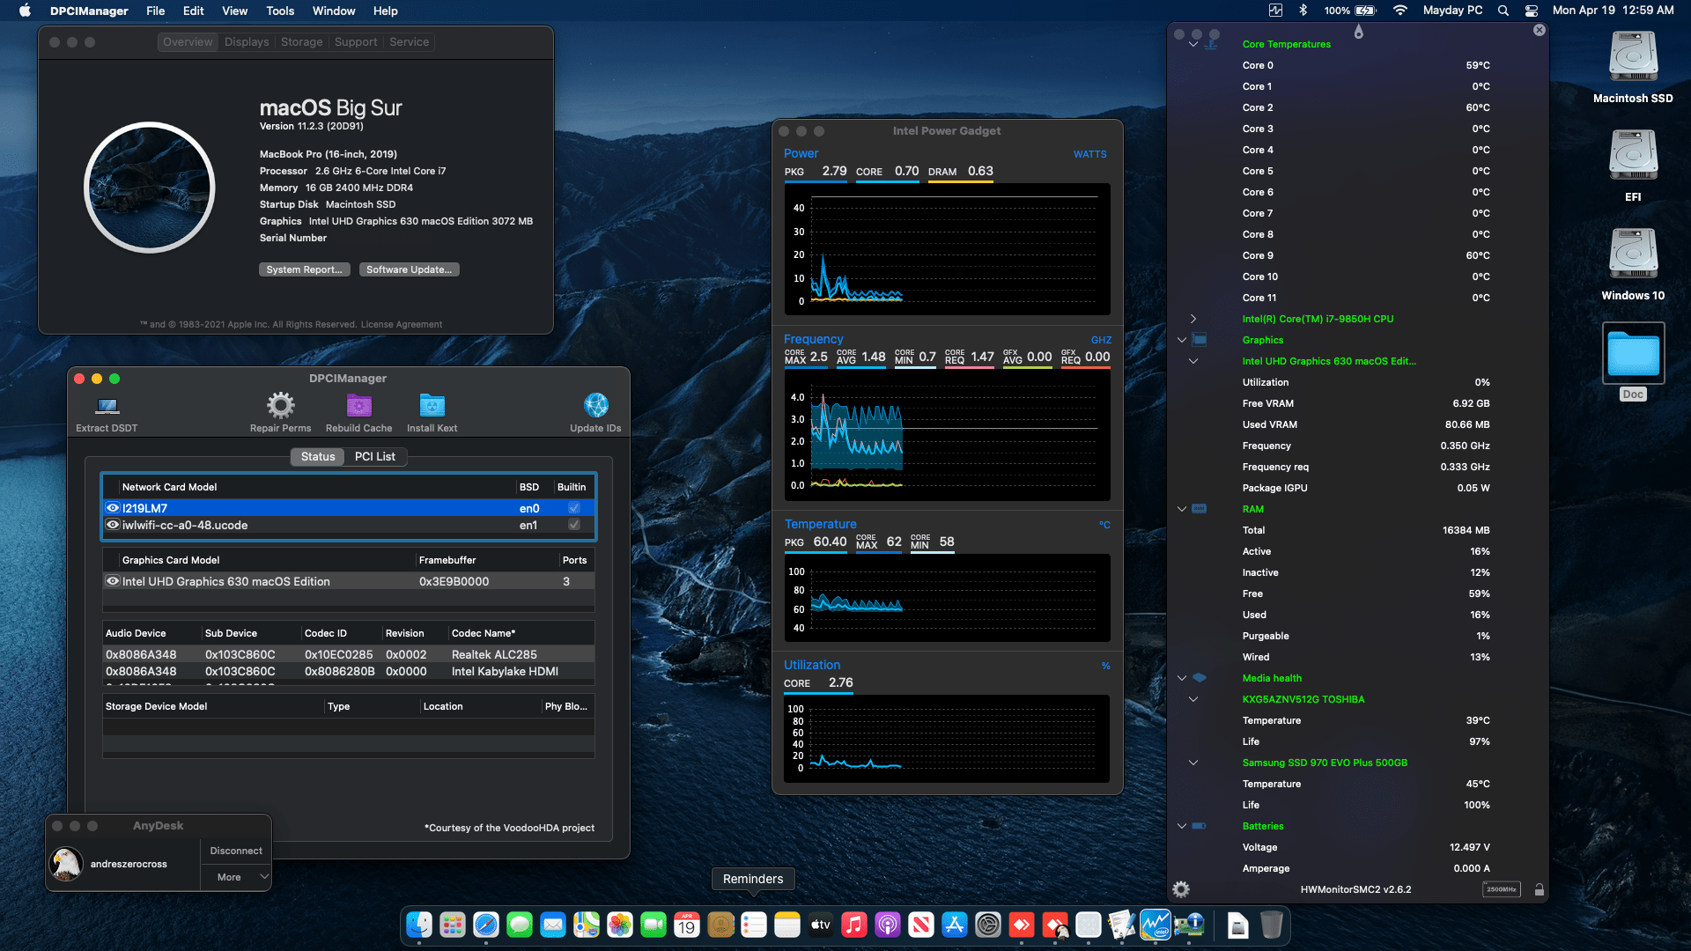Toggle the Builtin checkbox for en0
Image resolution: width=1691 pixels, height=951 pixels.
(x=574, y=508)
